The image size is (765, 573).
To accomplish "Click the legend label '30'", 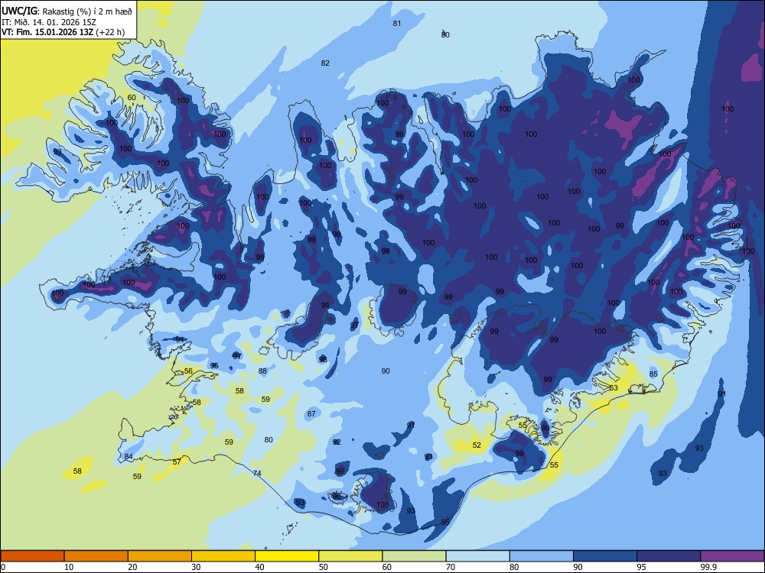I will point(196,567).
